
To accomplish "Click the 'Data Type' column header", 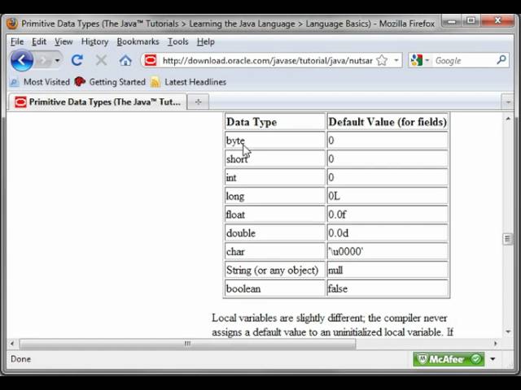I will [275, 122].
